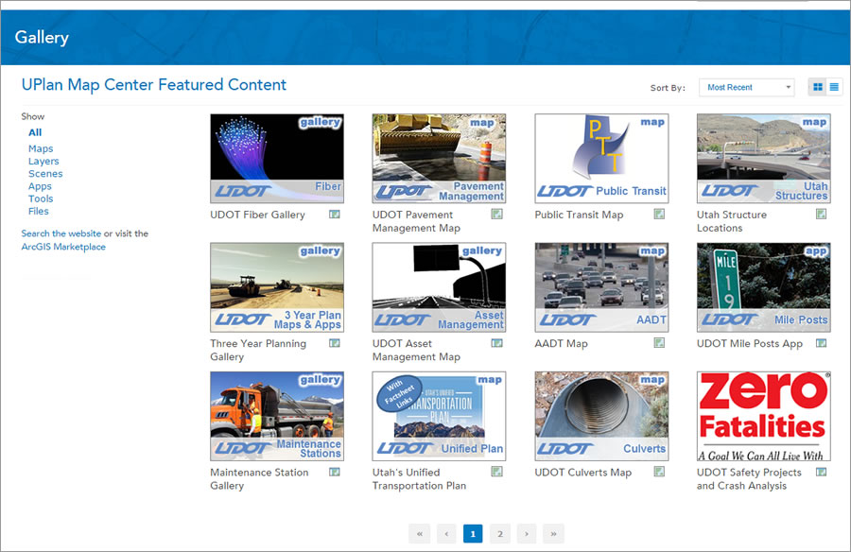The image size is (851, 552).
Task: Open the Zero Fatalities thumbnail
Action: tap(764, 415)
